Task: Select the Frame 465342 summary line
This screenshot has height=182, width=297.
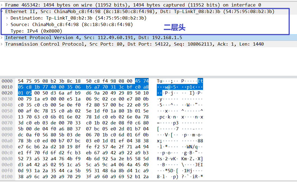Action: point(133,5)
